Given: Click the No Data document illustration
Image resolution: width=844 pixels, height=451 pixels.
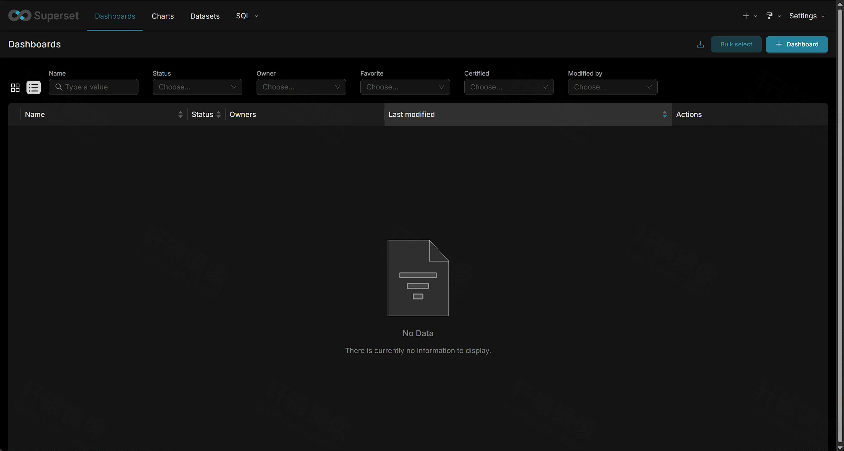Looking at the screenshot, I should point(418,278).
